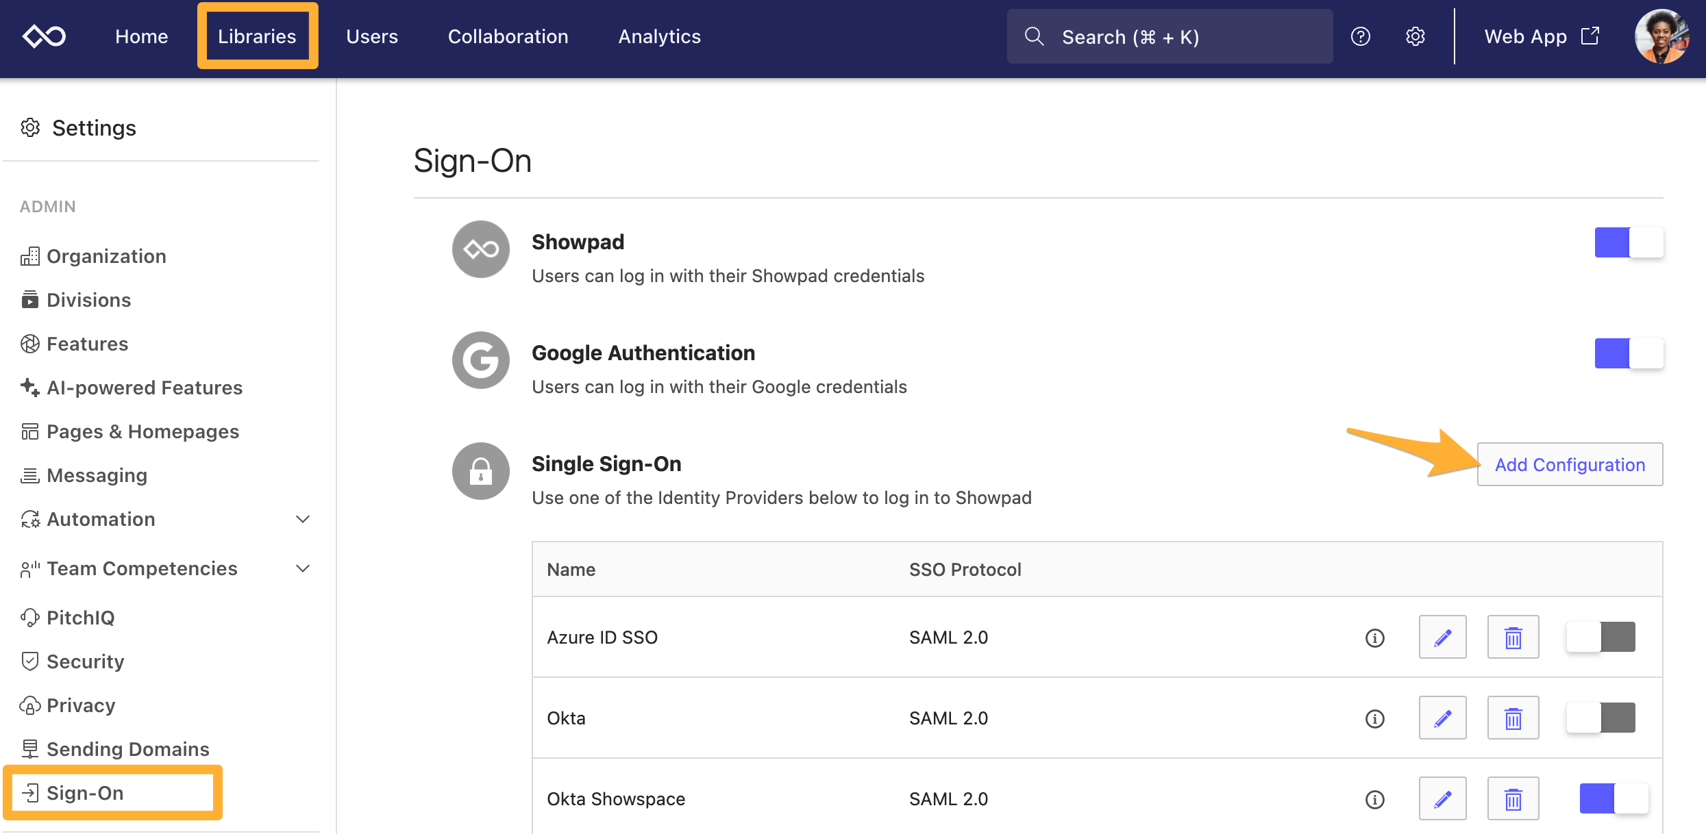
Task: Expand the Automation section chevron
Action: click(303, 519)
